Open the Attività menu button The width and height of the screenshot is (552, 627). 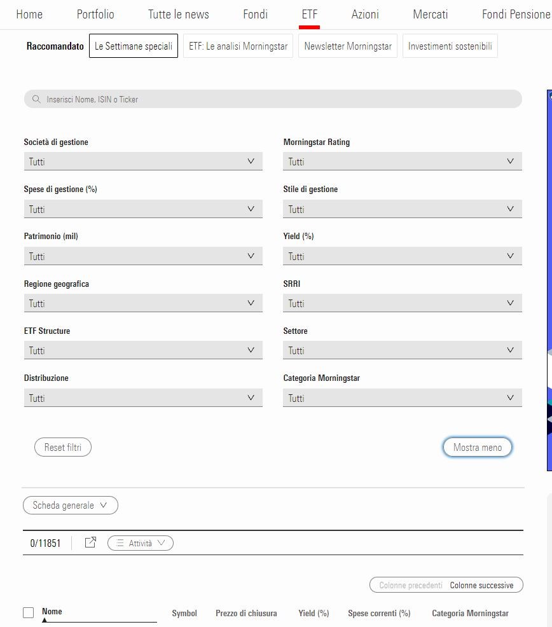(x=141, y=543)
